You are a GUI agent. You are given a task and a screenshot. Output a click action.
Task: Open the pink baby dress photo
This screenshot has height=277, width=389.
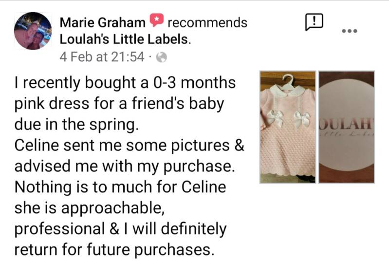(288, 127)
